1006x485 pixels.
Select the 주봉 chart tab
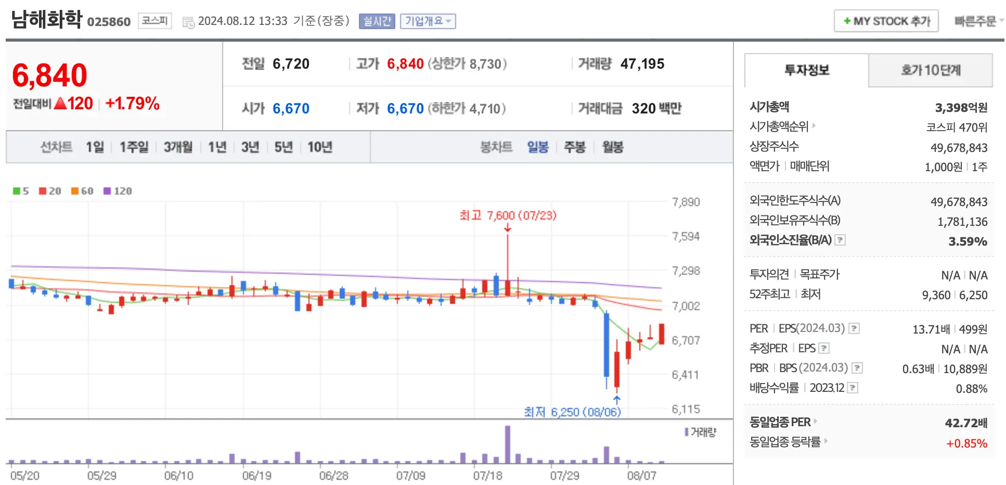[x=574, y=147]
